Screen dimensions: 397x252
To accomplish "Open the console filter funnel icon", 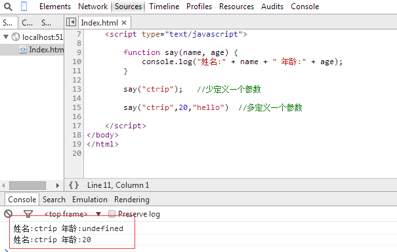I will [28, 214].
